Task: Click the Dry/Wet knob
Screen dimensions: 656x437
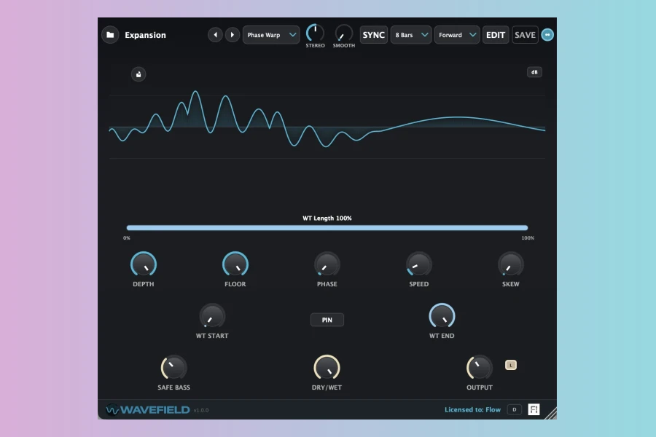Action: pyautogui.click(x=327, y=368)
